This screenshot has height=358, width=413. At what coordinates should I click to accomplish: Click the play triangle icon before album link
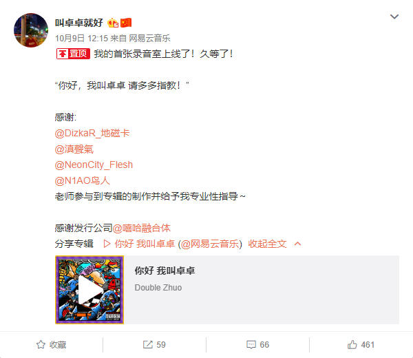[x=107, y=244]
